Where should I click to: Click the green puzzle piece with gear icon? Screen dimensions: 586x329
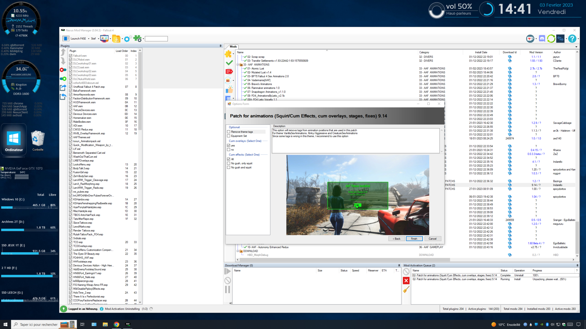click(x=137, y=39)
